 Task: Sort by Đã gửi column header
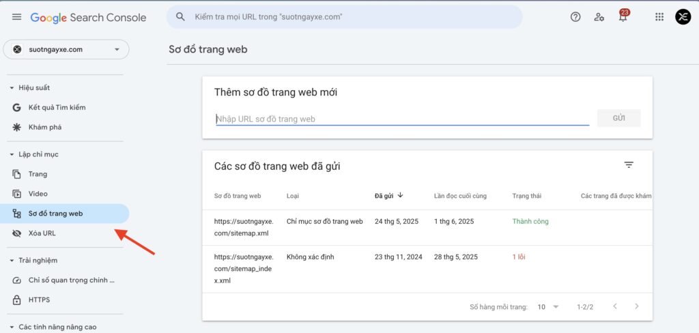(x=384, y=196)
